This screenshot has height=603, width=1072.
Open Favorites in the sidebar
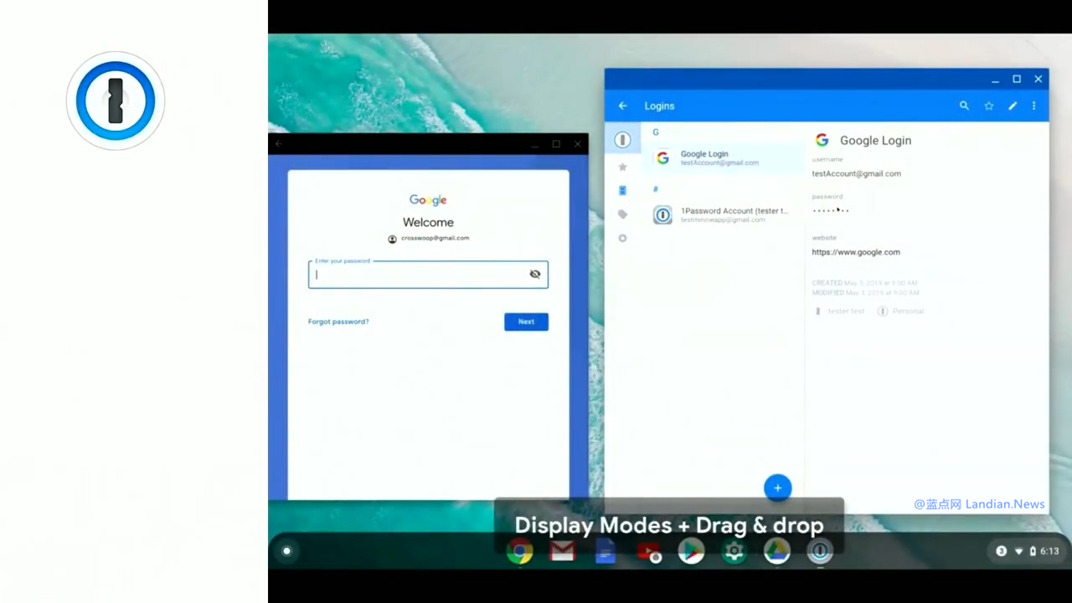pyautogui.click(x=622, y=167)
